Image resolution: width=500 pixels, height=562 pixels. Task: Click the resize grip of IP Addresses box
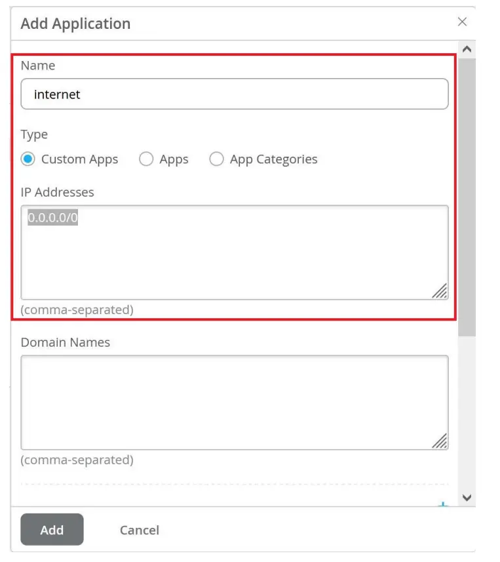click(440, 291)
